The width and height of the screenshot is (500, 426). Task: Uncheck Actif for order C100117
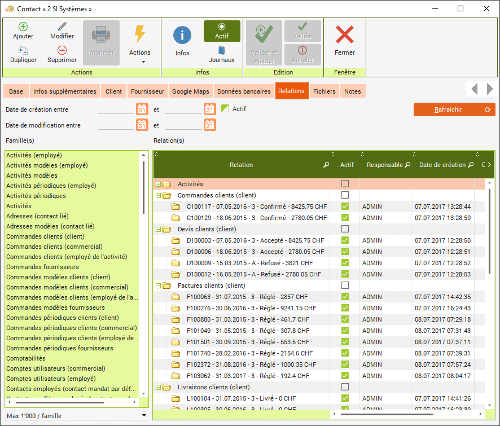pos(345,207)
